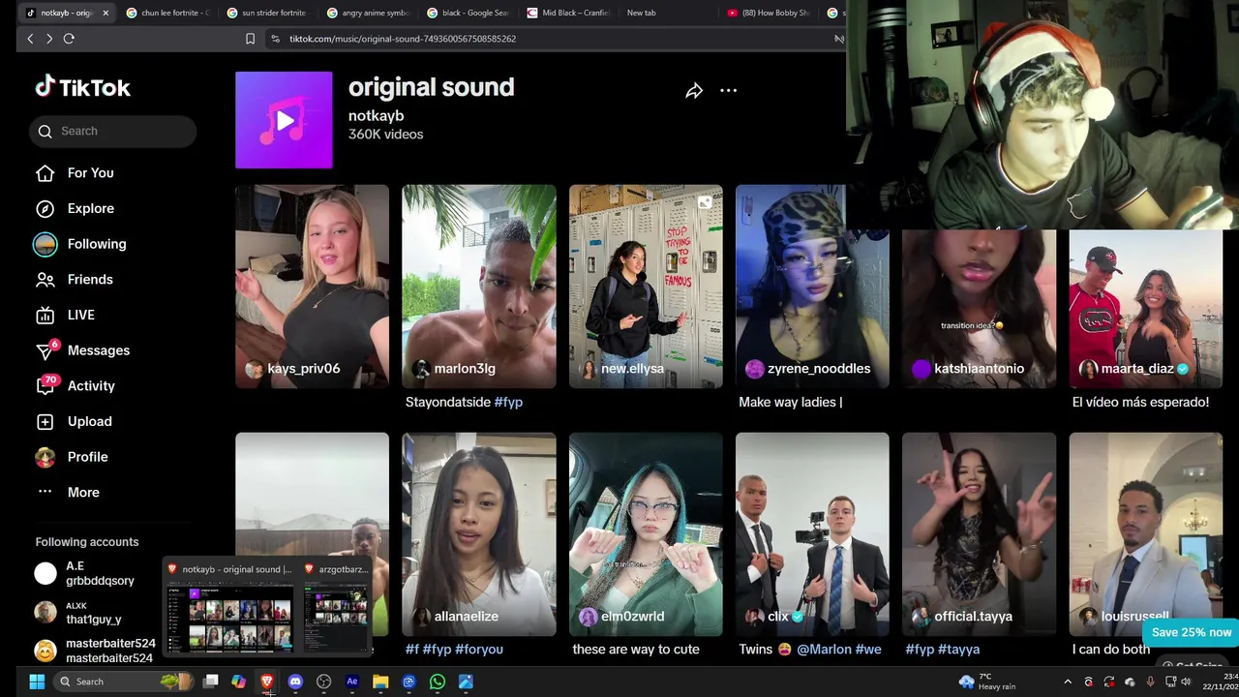Image resolution: width=1239 pixels, height=697 pixels.
Task: Share the original sound
Action: [694, 91]
